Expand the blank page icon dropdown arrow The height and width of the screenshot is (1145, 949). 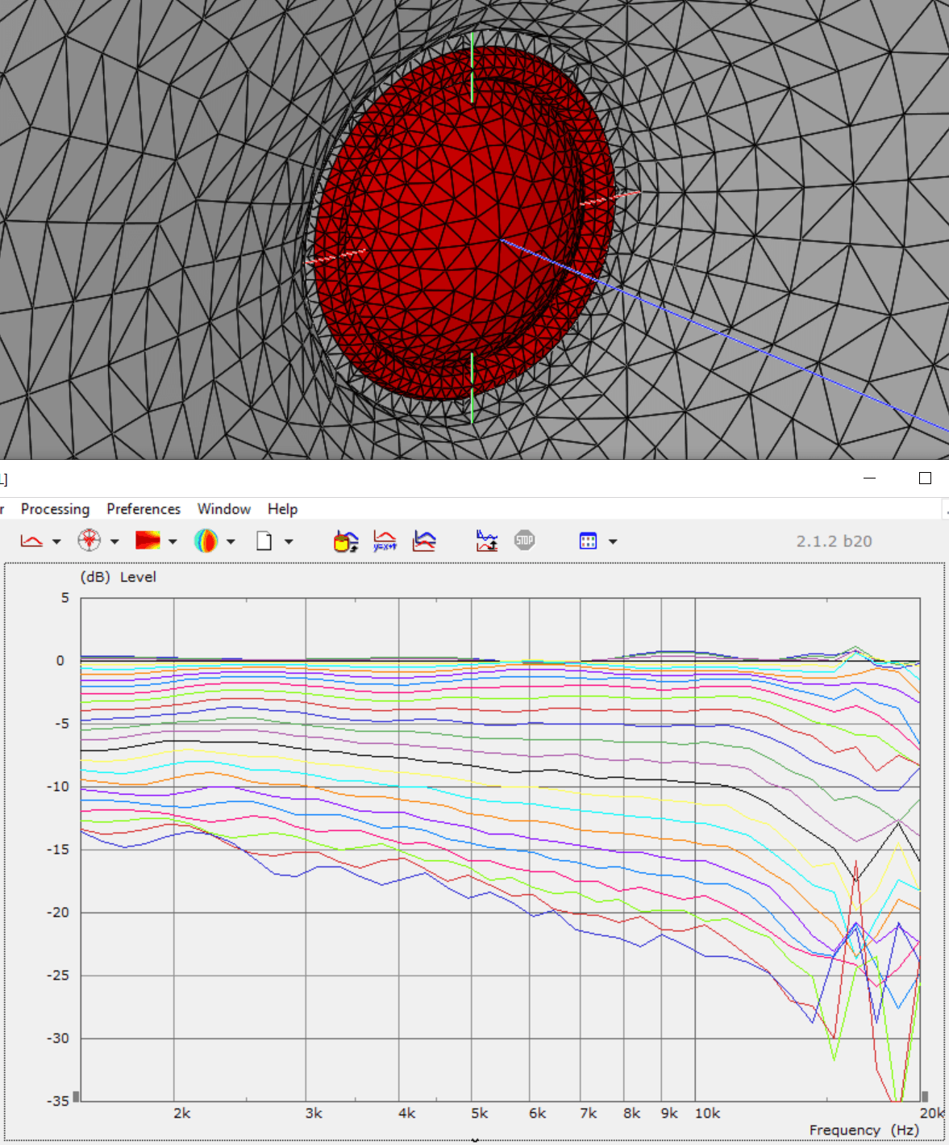click(x=289, y=541)
